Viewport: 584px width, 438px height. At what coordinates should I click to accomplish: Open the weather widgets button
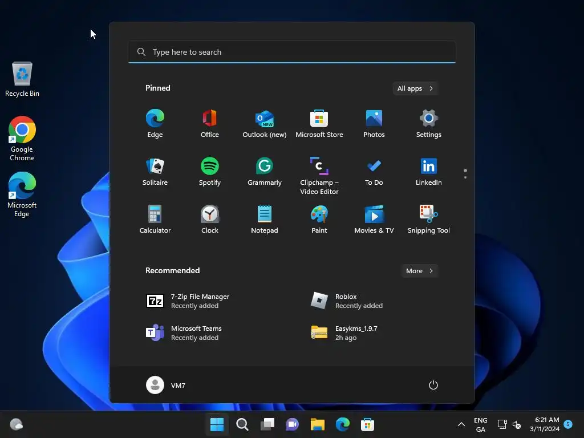tap(17, 424)
